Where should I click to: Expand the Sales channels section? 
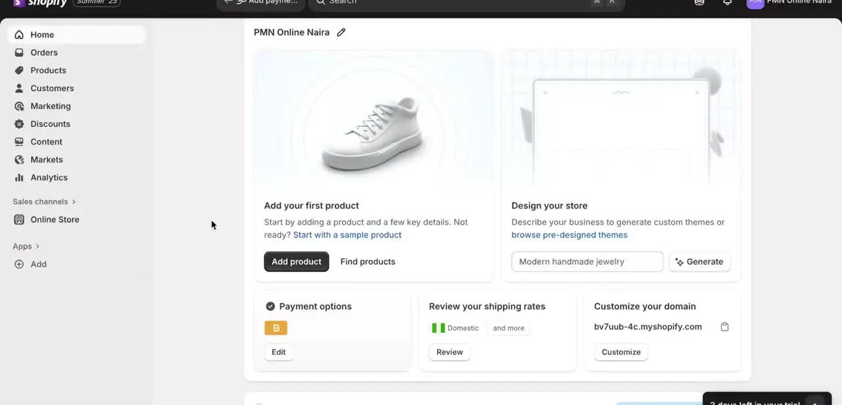point(44,202)
